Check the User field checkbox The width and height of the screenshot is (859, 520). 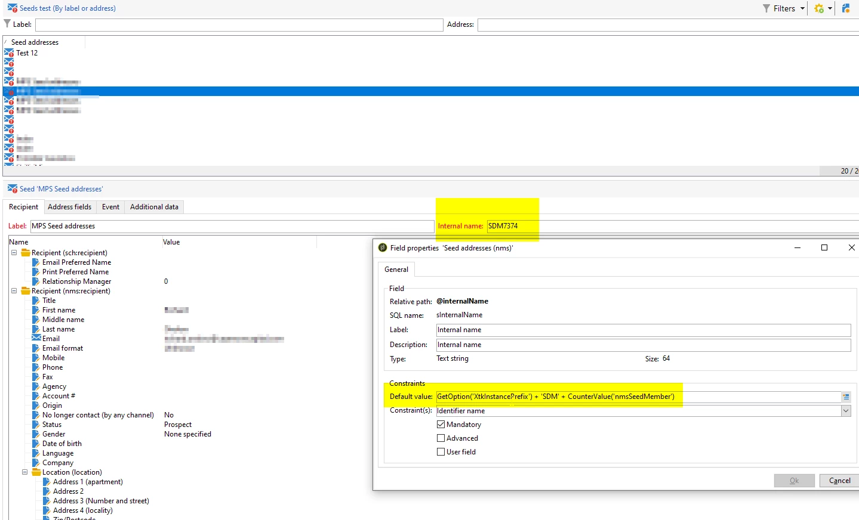coord(441,452)
